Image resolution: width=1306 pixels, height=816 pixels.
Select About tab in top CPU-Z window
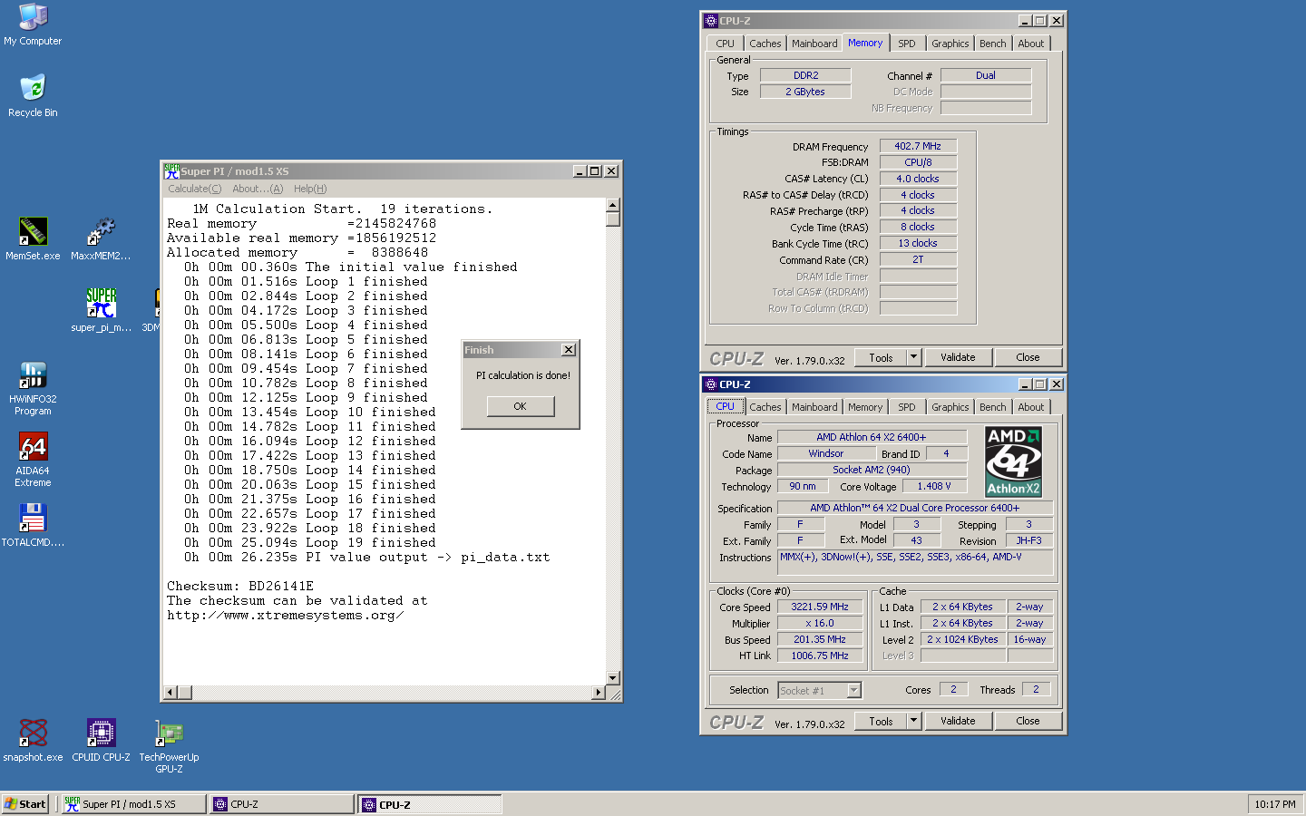1030,44
